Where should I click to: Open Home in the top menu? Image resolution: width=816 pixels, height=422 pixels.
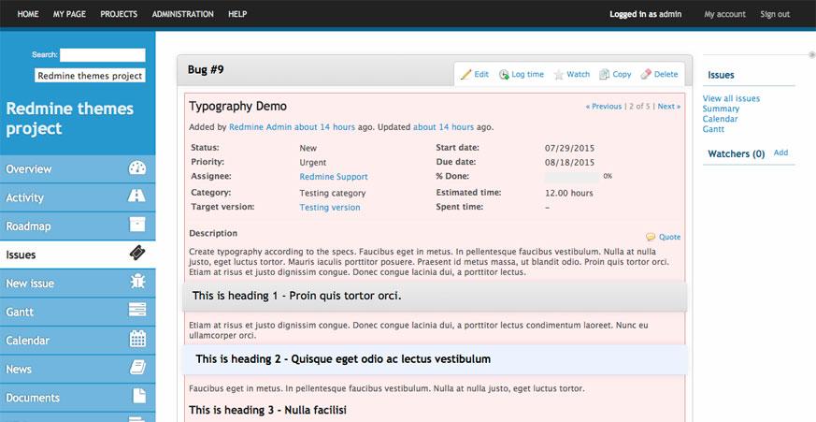28,14
